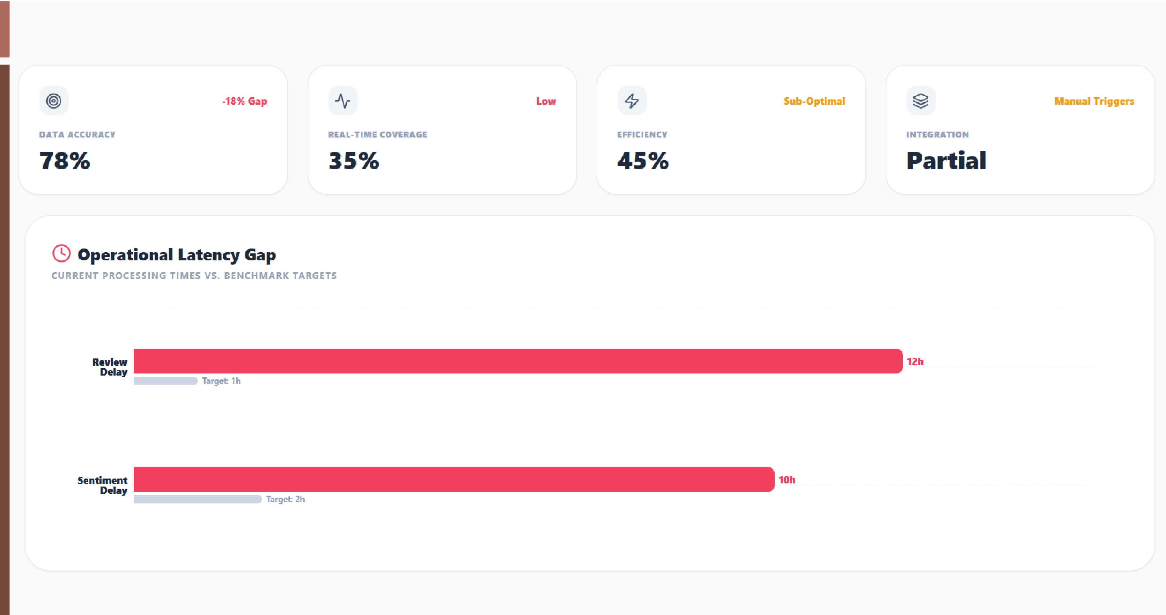Click the gray Target 2h benchmark bar
1166x615 pixels.
[x=197, y=499]
